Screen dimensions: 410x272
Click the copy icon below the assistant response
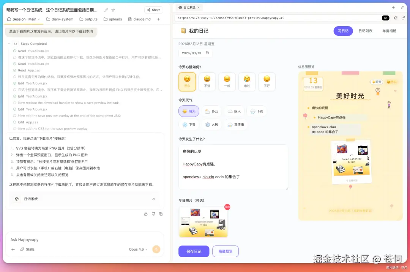tap(161, 214)
